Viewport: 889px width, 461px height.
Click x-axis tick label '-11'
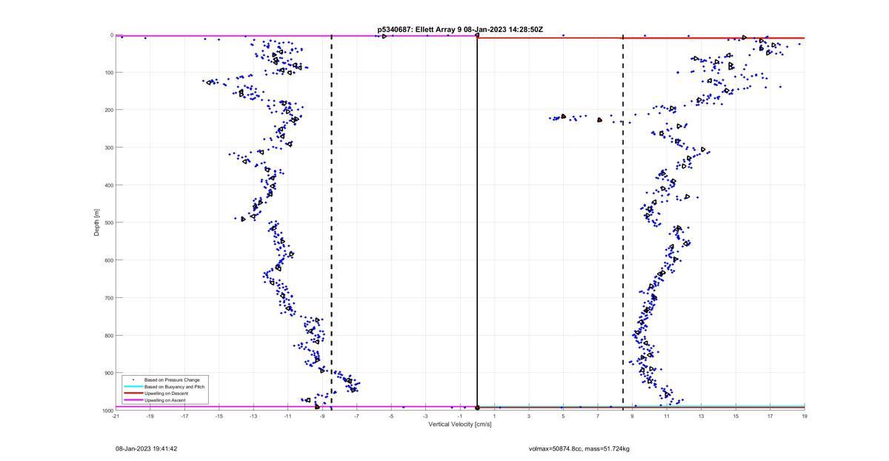(x=287, y=416)
